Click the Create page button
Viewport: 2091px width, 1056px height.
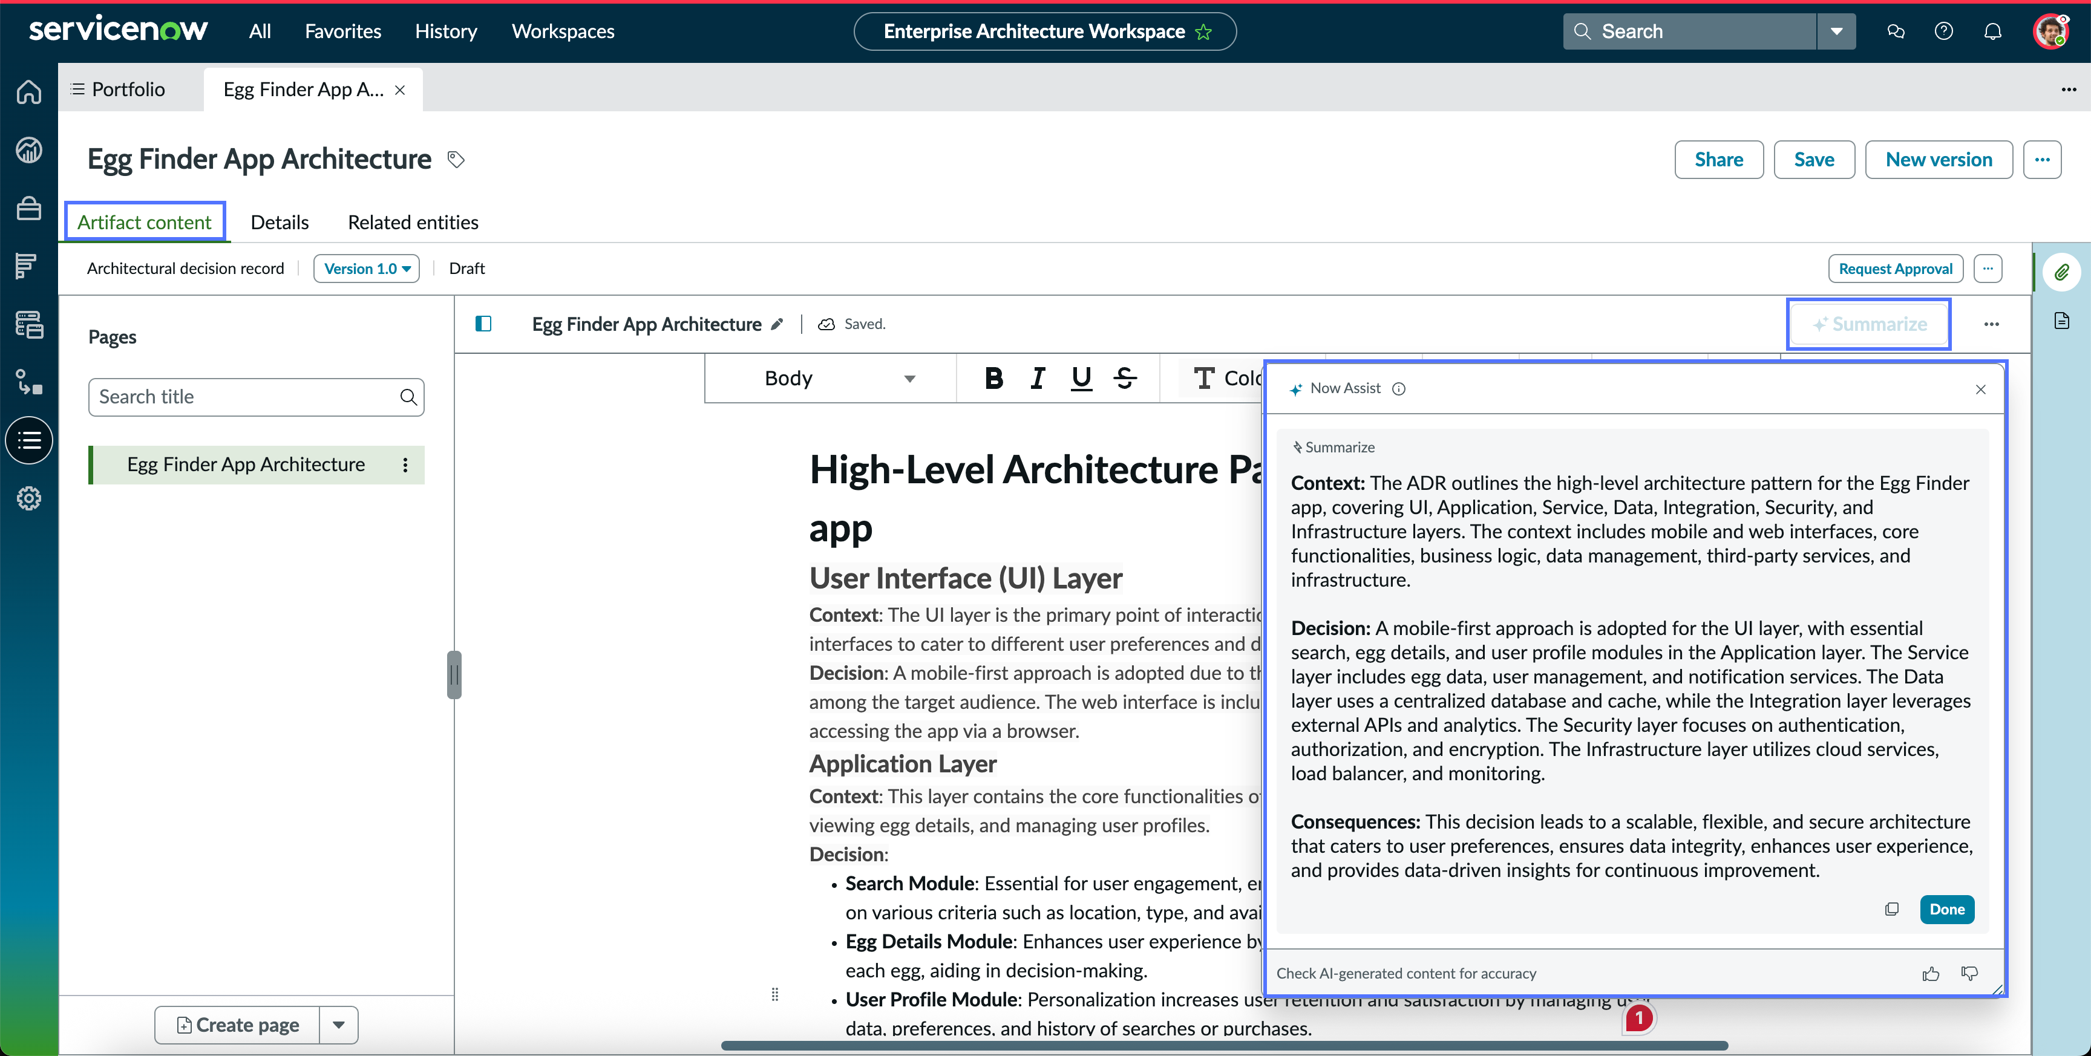238,1025
